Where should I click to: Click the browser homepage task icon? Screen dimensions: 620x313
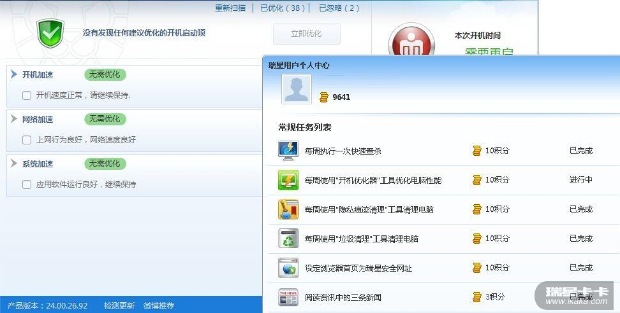(x=288, y=268)
